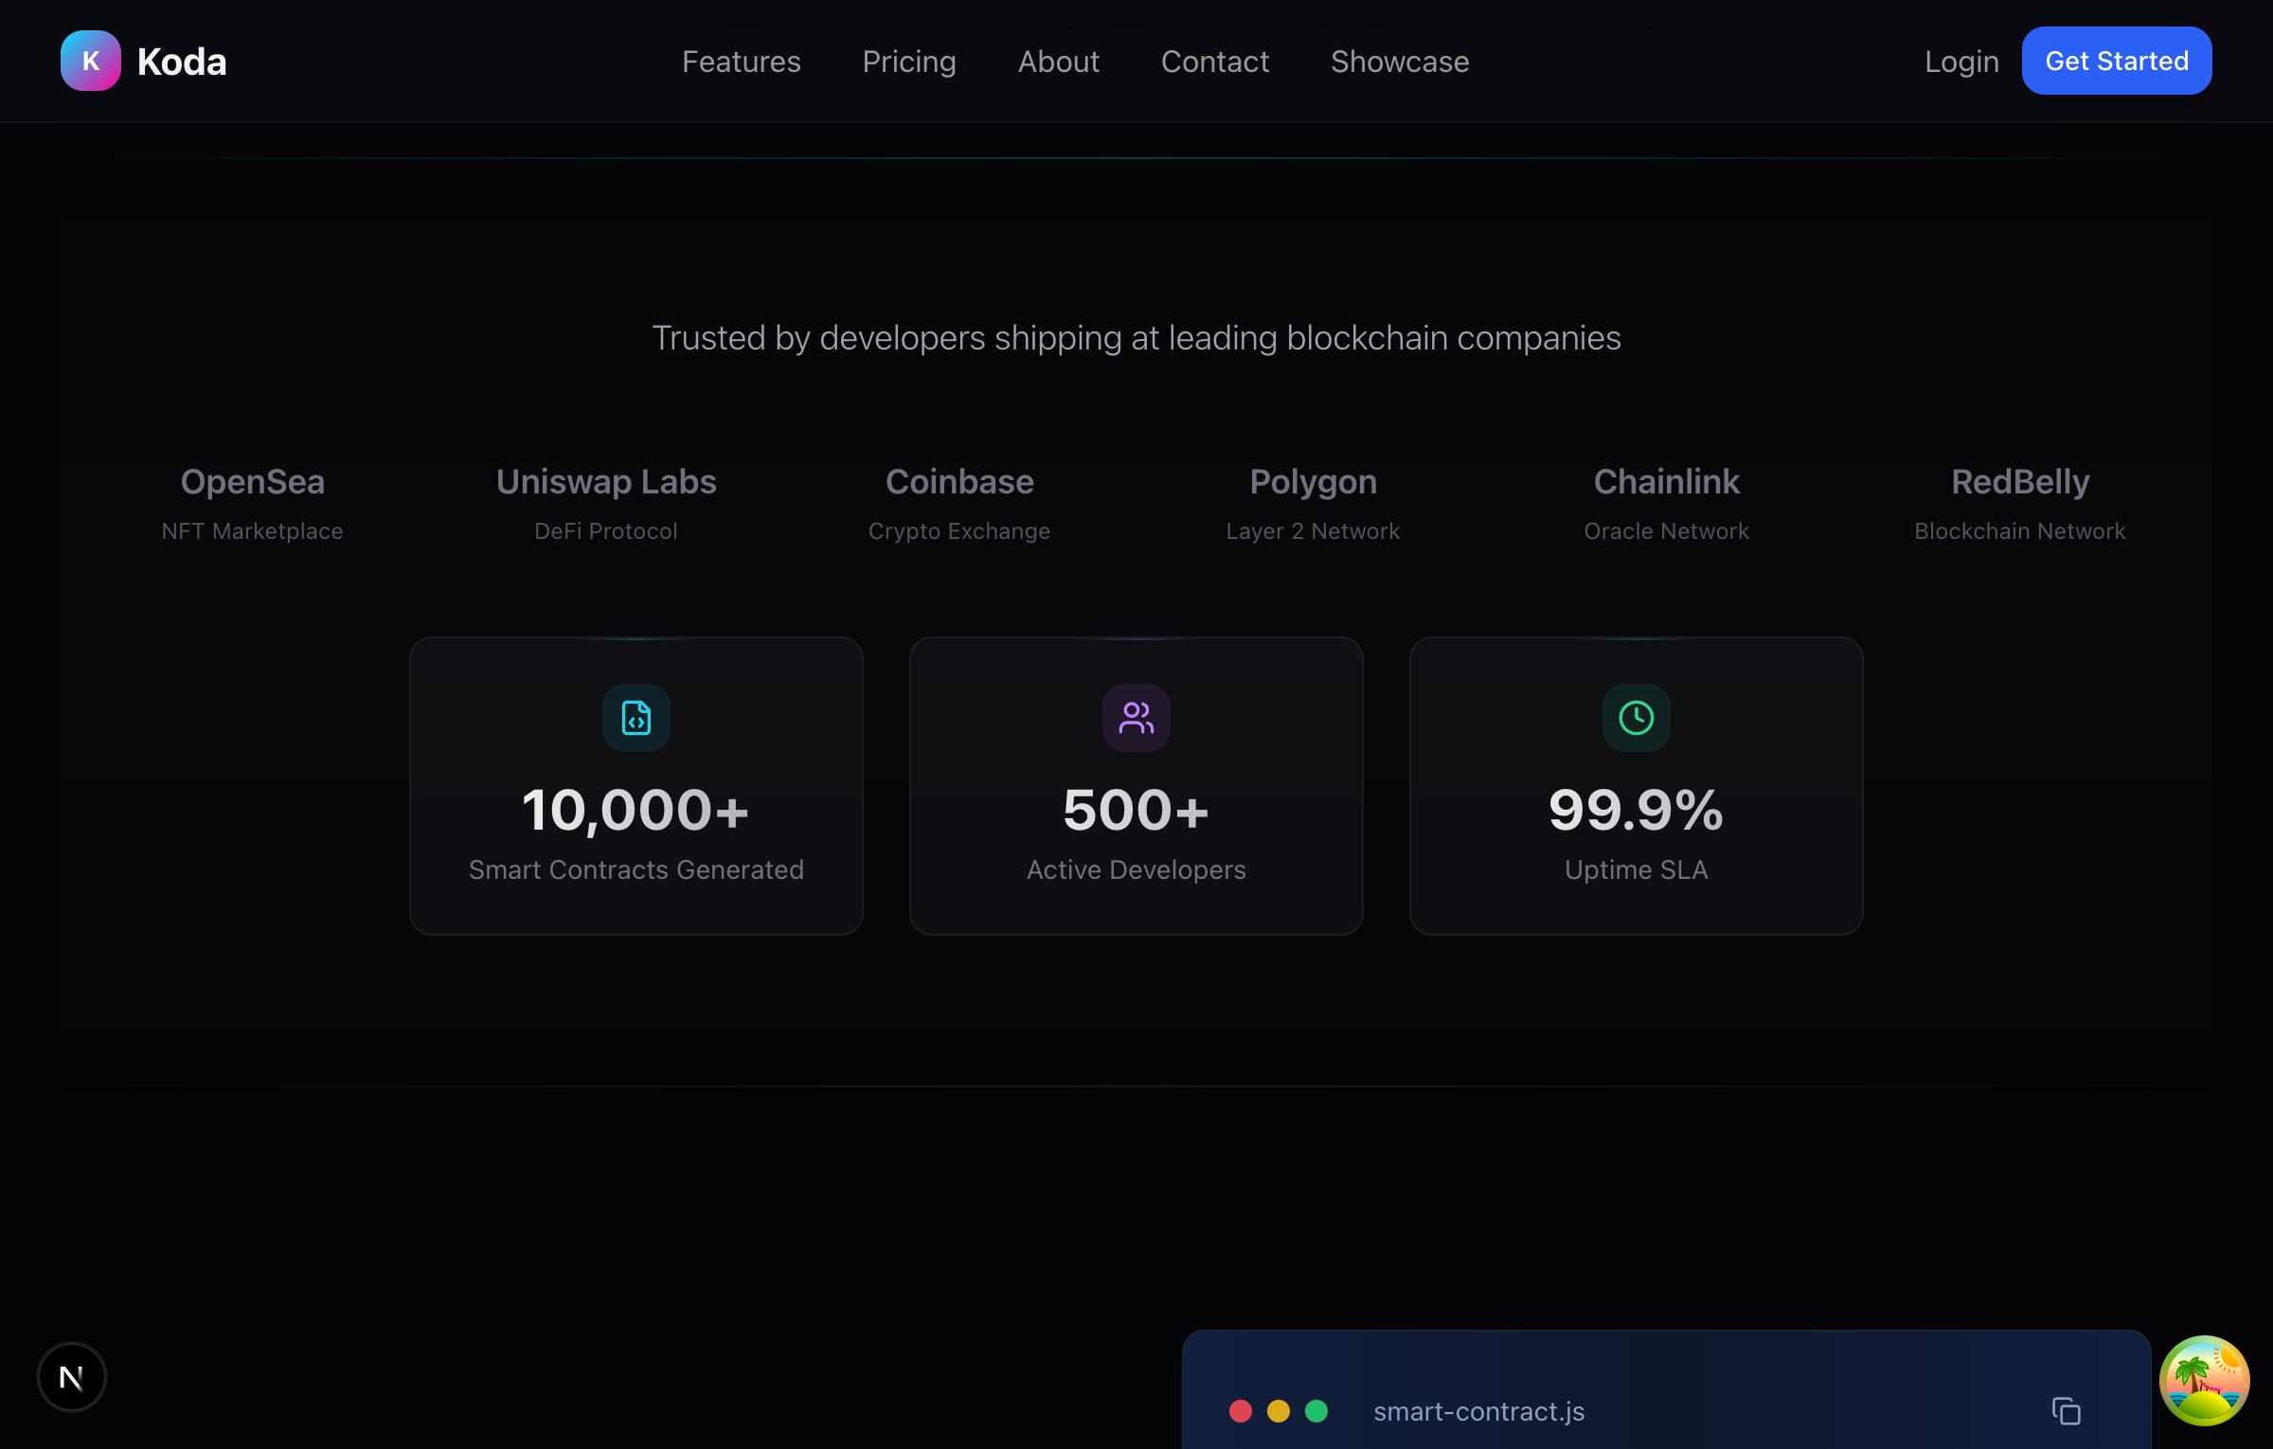Click the Login link
The image size is (2273, 1449).
coord(1960,61)
